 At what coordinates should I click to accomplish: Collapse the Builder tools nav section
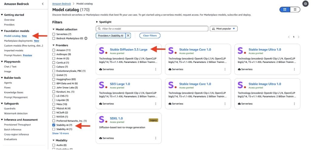pyautogui.click(x=2, y=78)
